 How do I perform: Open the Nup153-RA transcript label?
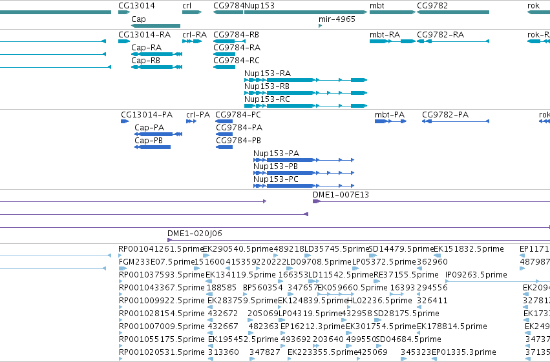(268, 74)
